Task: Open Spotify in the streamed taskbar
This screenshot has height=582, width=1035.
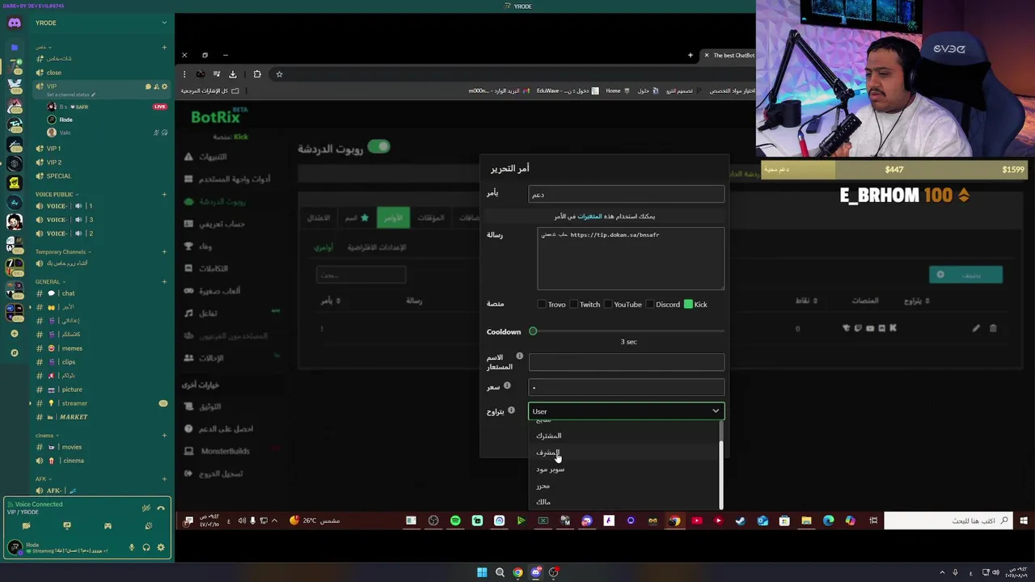Action: click(455, 521)
